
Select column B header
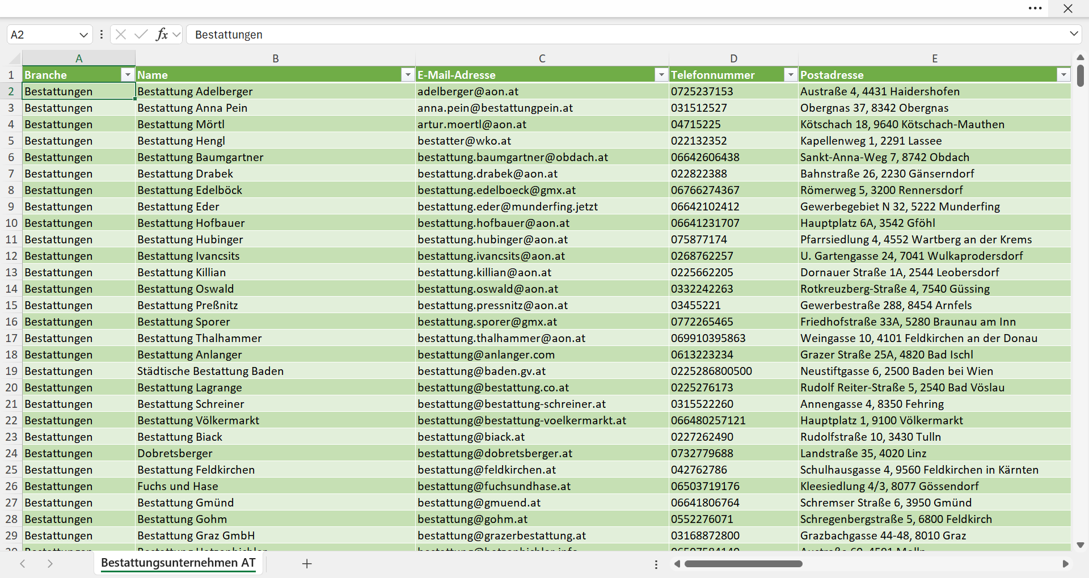coord(275,58)
